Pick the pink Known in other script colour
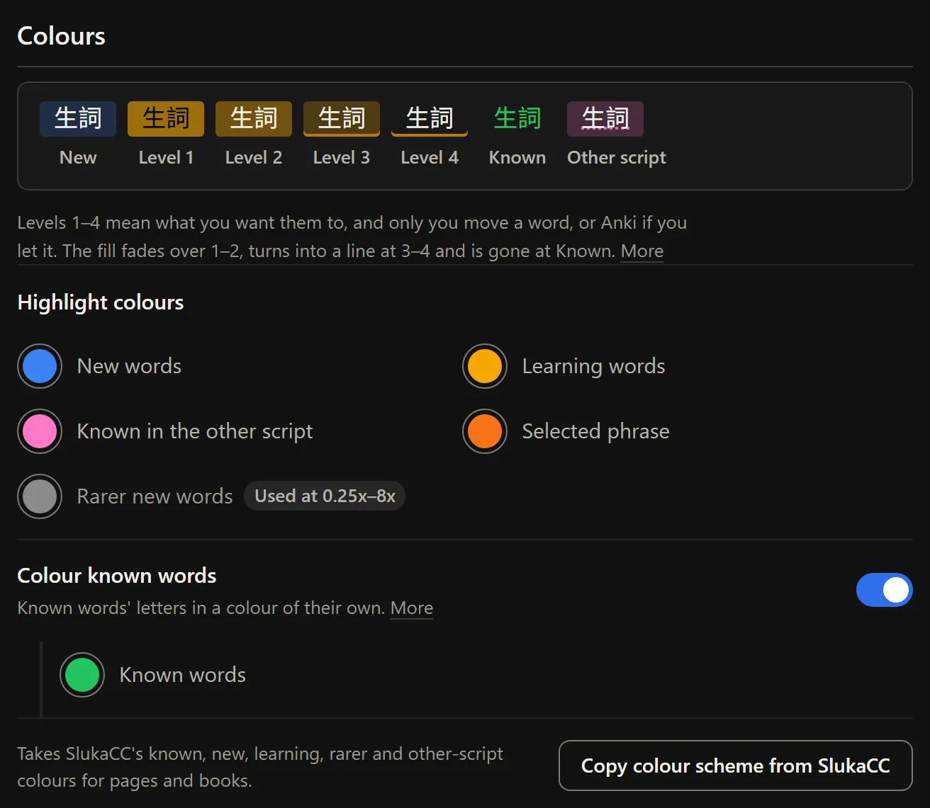Screen dimensions: 930x808 coord(40,431)
